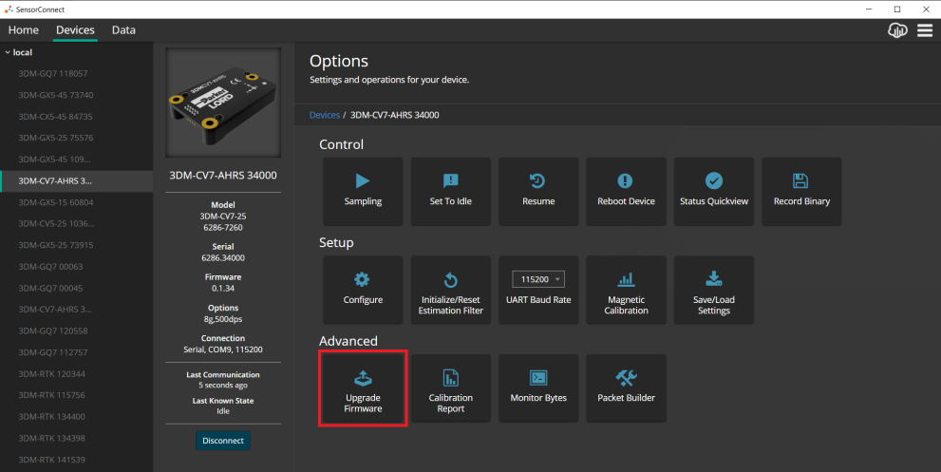Collapse the local device tree
Screen dimensions: 941x472
click(x=9, y=52)
